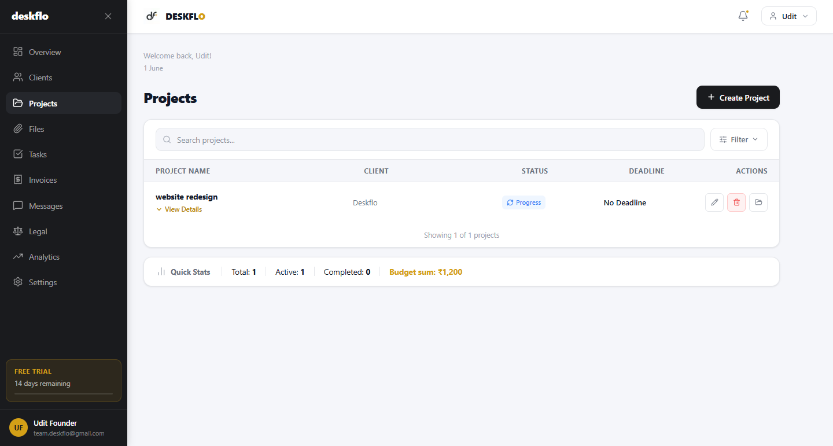The height and width of the screenshot is (446, 833).
Task: Click the Udit Founder name in sidebar
Action: click(55, 423)
